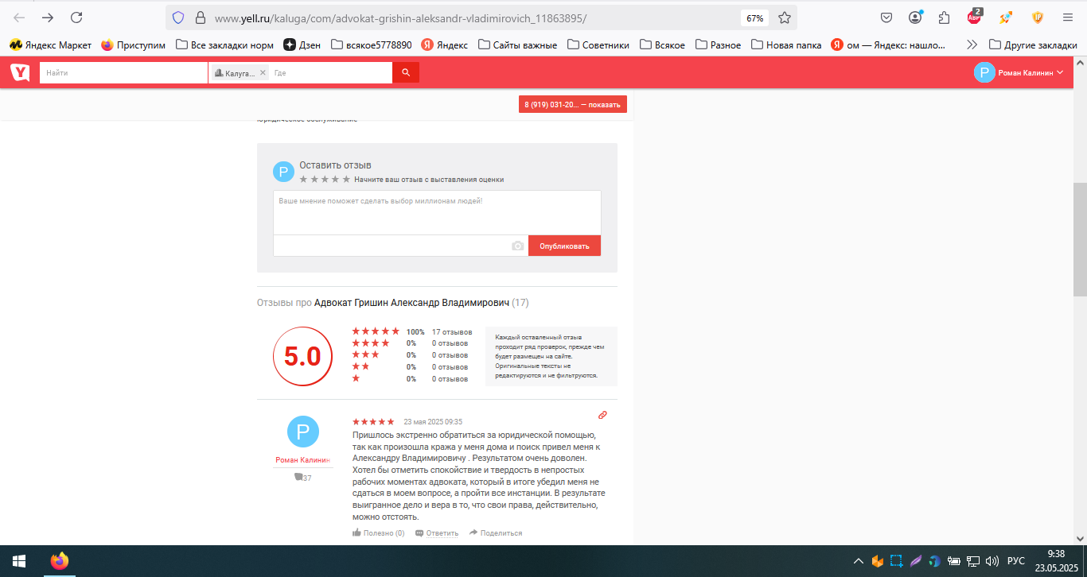Open network status tray icon
Image resolution: width=1087 pixels, height=577 pixels.
[973, 561]
